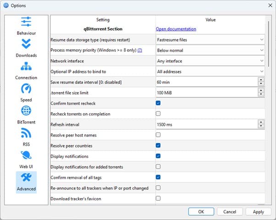Switch to Behaviour tab label
The image size is (276, 220).
[26, 33]
